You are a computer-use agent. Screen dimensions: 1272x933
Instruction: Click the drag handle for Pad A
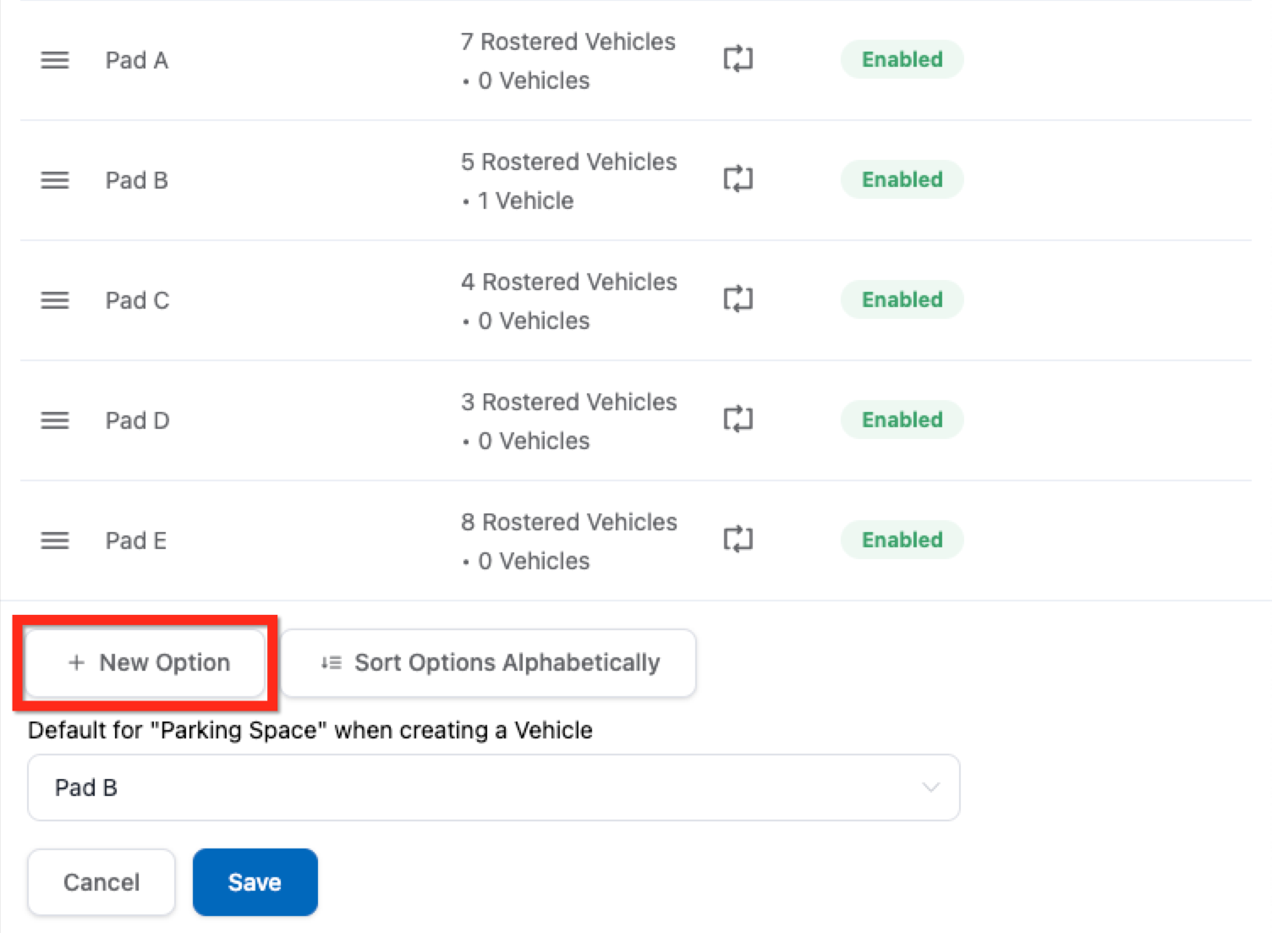(x=55, y=60)
